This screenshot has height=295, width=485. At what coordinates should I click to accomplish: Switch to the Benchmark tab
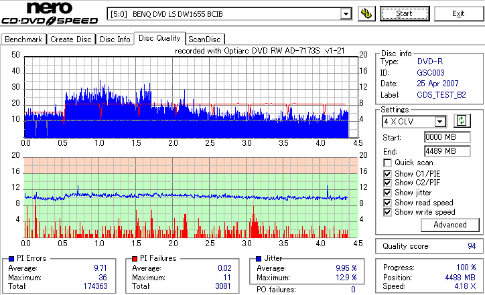click(x=24, y=39)
